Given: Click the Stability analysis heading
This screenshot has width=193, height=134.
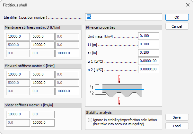Looking at the screenshot, I should (x=99, y=112).
